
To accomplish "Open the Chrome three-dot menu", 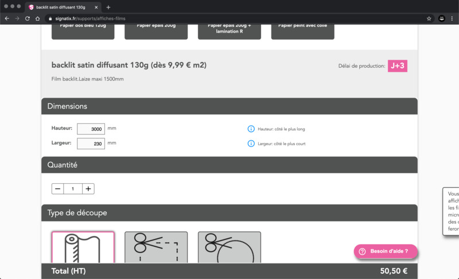I will [453, 18].
